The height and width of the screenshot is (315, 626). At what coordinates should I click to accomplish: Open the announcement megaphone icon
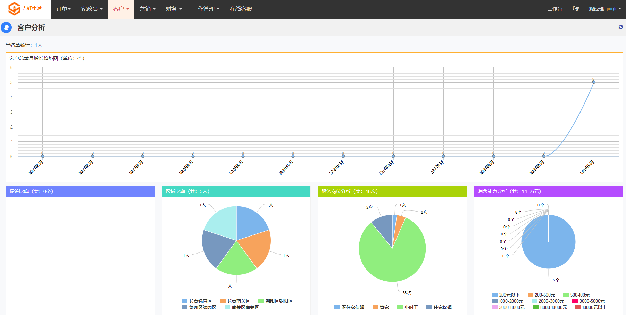[x=576, y=8]
